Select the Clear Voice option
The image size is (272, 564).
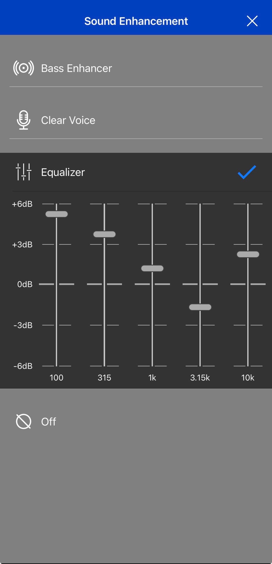(x=68, y=120)
